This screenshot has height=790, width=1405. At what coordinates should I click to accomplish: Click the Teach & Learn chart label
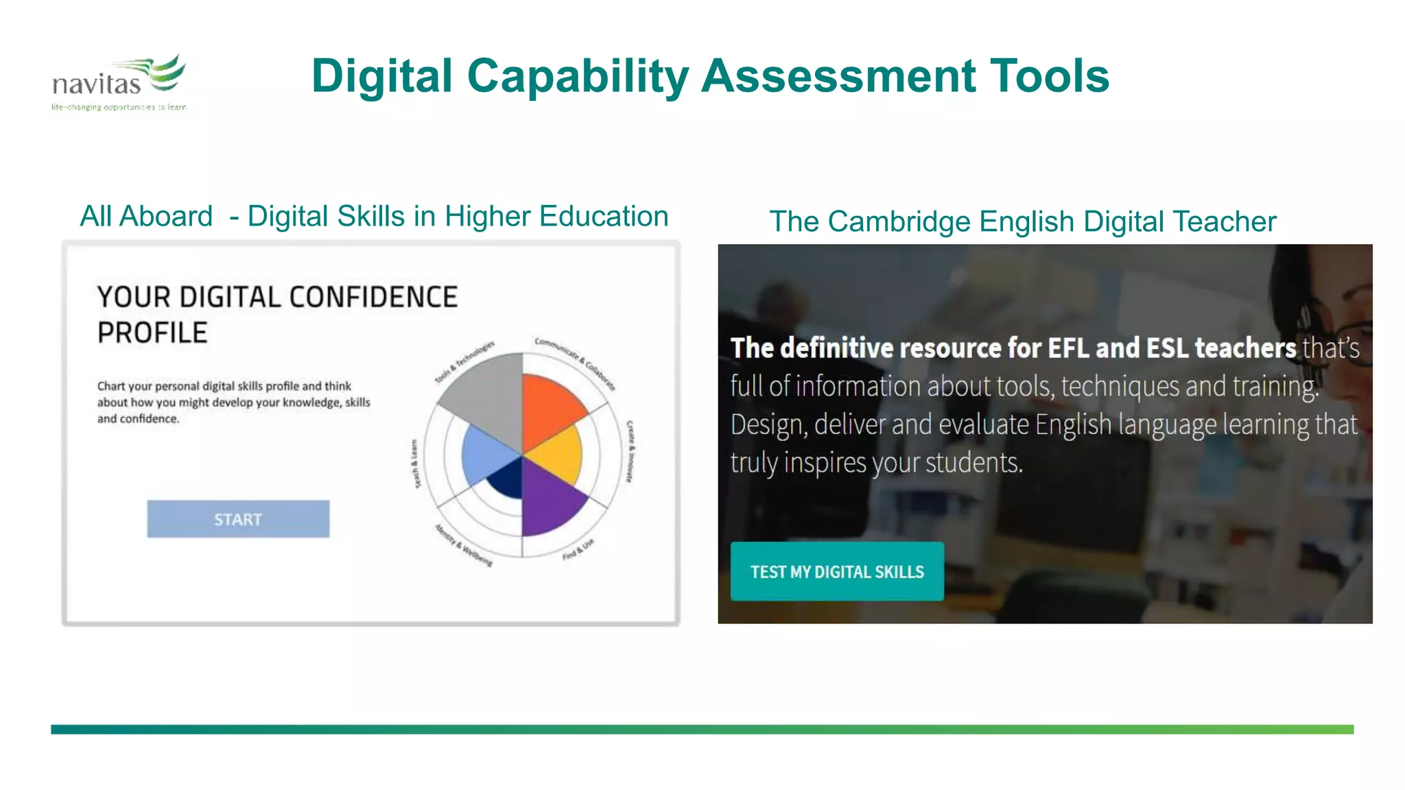point(414,464)
